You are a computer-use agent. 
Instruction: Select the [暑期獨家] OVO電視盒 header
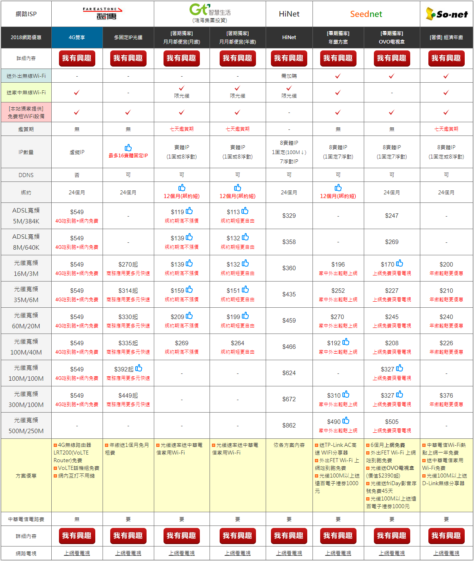click(392, 38)
